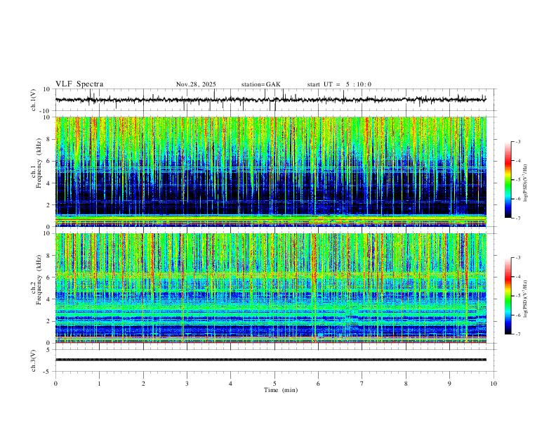Click the "-3" label on ch.2 color bar
This screenshot has width=556, height=430.
tap(517, 258)
